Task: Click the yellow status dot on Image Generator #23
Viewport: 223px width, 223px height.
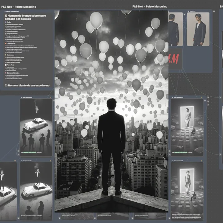Action: [202, 98]
